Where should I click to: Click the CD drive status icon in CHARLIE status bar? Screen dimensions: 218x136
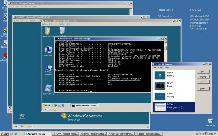(19, 126)
